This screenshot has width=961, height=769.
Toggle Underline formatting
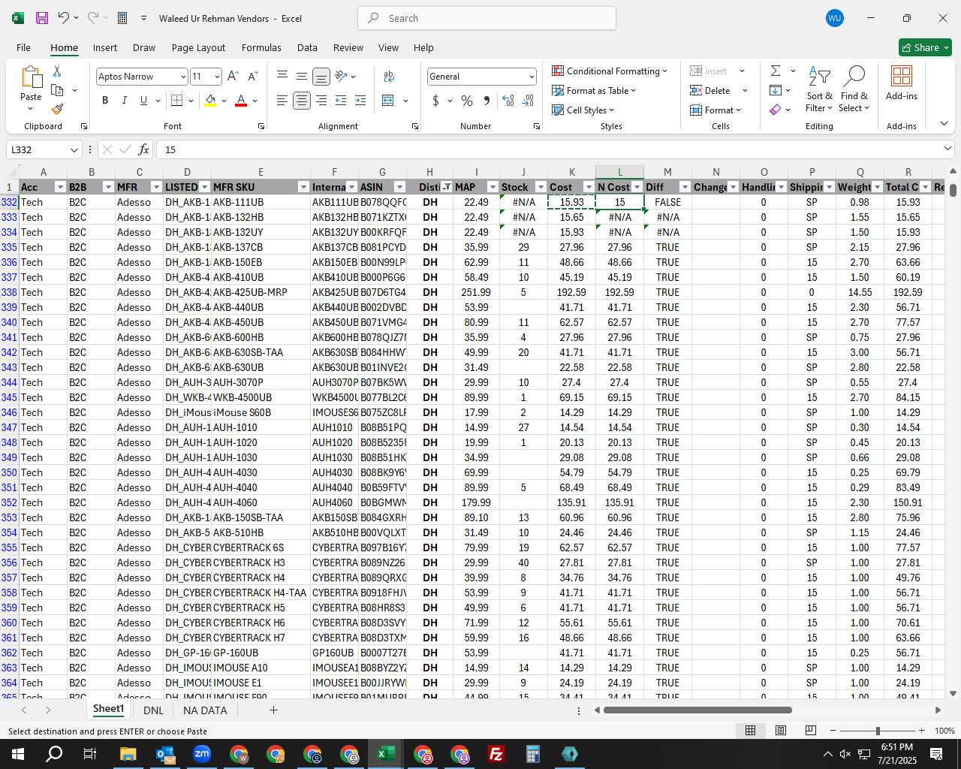coord(143,100)
